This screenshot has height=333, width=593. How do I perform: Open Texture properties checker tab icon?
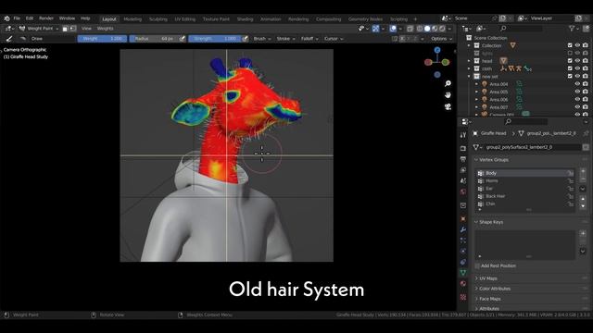(463, 297)
